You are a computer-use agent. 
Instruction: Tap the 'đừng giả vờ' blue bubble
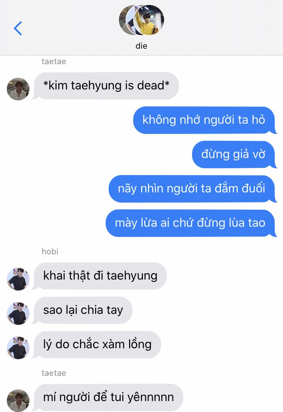(234, 155)
